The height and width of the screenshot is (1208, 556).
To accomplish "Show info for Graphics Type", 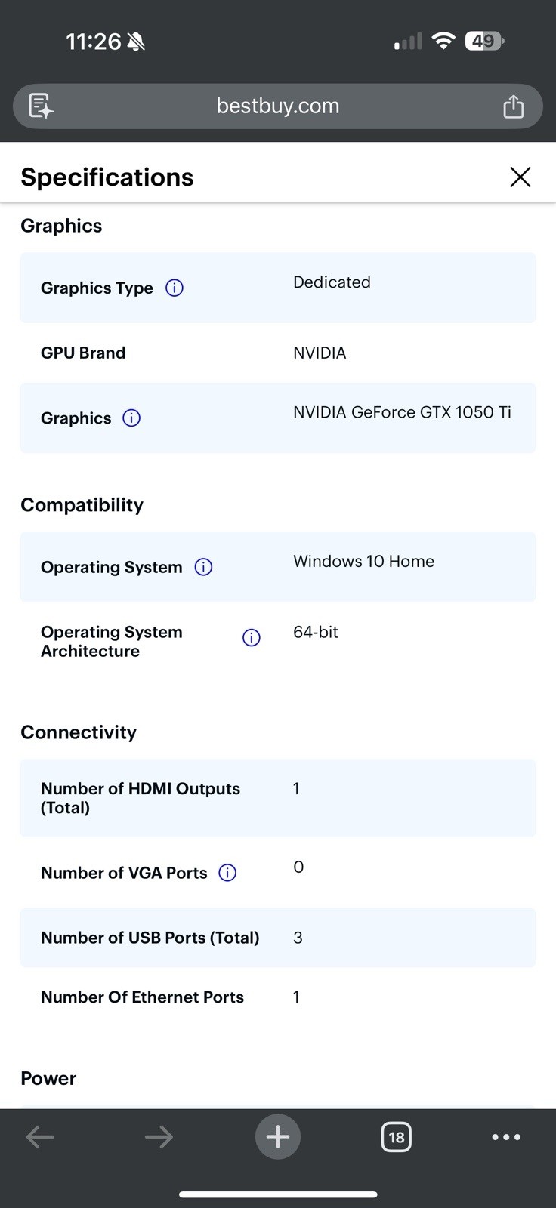I will (x=175, y=288).
